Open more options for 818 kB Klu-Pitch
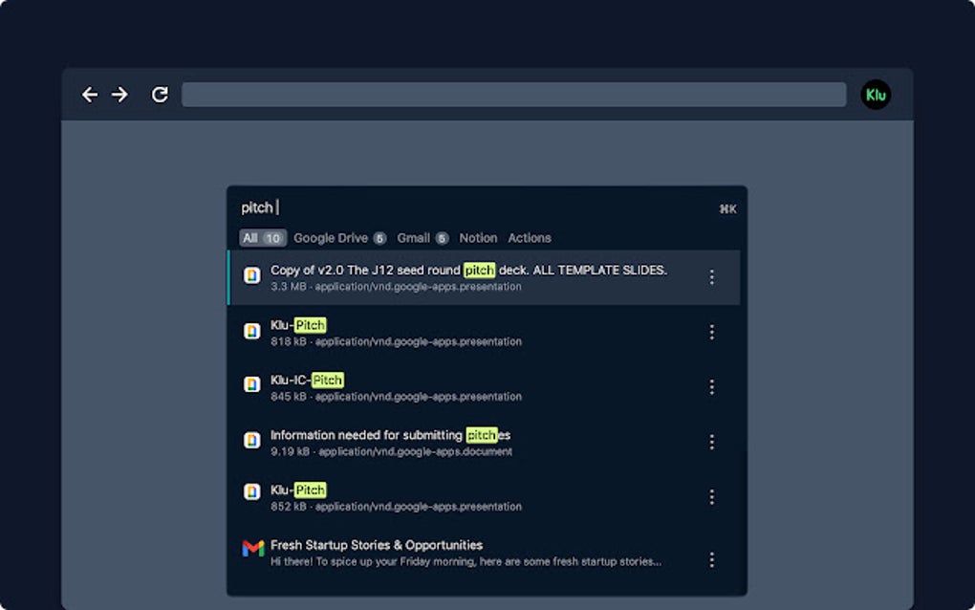This screenshot has width=975, height=610. 711,332
